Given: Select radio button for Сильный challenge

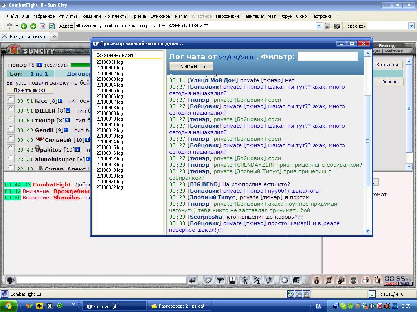Looking at the screenshot, I should [10, 139].
